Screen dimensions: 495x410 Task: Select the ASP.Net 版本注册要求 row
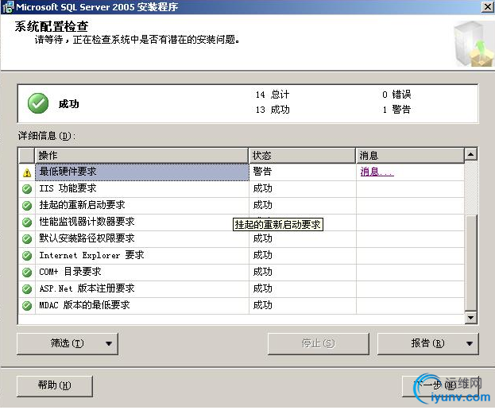point(242,288)
